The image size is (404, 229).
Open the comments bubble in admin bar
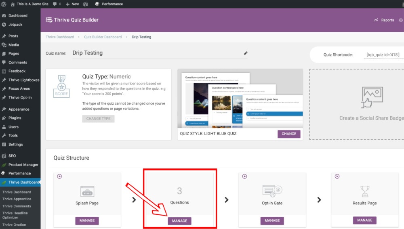click(57, 4)
